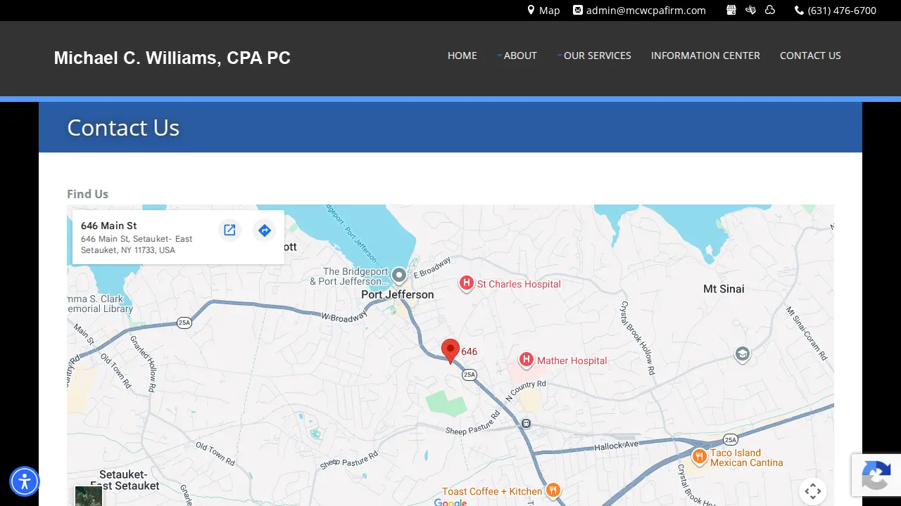Open the About menu item
The height and width of the screenshot is (506, 901).
point(520,56)
